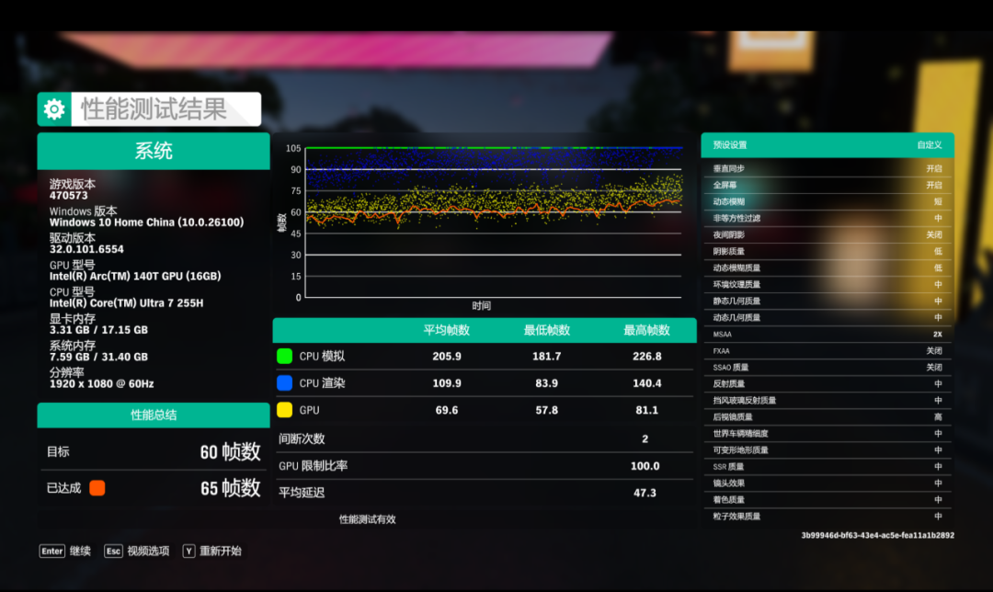The width and height of the screenshot is (993, 592).
Task: Click the driver version 32.0.101.6554
Action: tap(86, 249)
